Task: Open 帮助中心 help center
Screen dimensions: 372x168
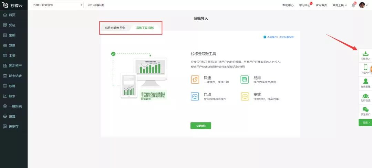Action: tap(288, 5)
